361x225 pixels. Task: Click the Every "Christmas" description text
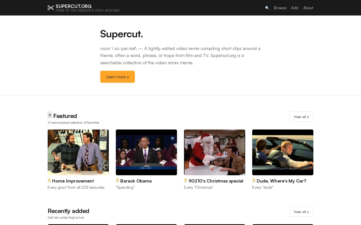click(x=199, y=187)
